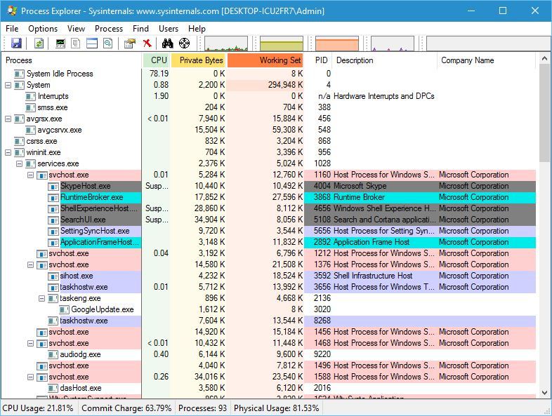Click the CPU usage history mini graph

click(226, 43)
